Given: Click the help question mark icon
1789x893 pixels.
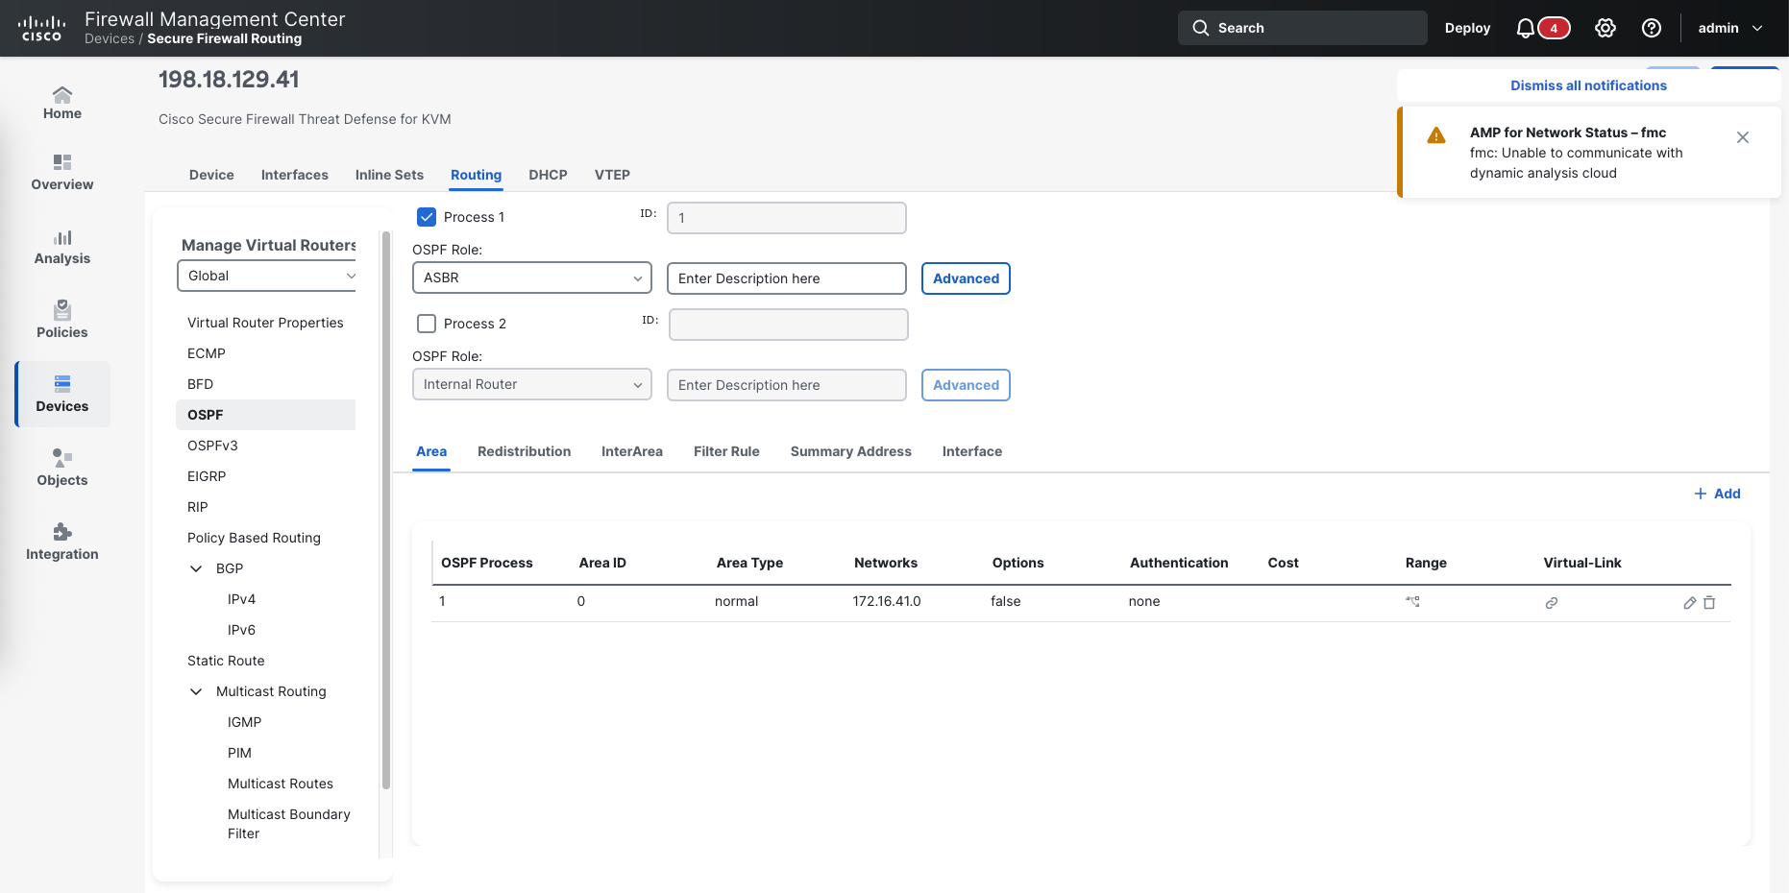Looking at the screenshot, I should [1652, 28].
